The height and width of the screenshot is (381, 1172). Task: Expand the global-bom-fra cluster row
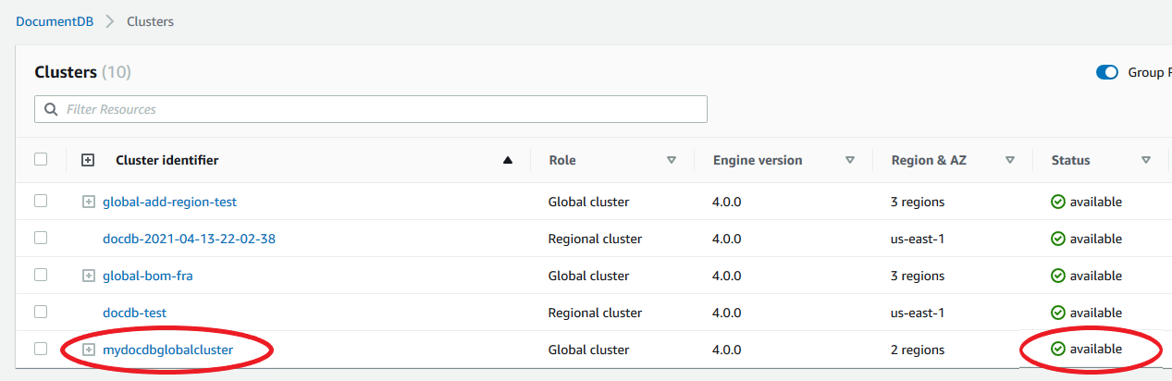point(89,276)
